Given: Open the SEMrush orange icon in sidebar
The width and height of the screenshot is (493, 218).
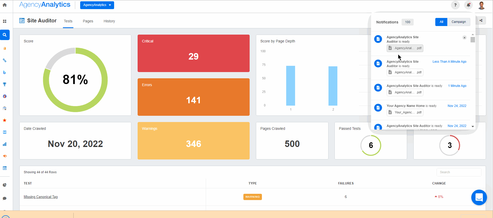Looking at the screenshot, I should coord(4,156).
